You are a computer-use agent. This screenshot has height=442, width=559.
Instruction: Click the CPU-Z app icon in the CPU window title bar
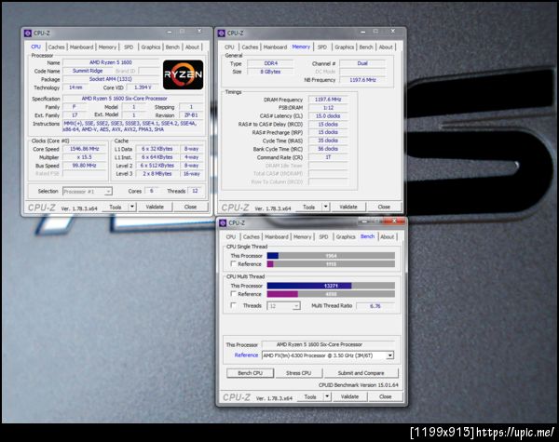(x=28, y=33)
